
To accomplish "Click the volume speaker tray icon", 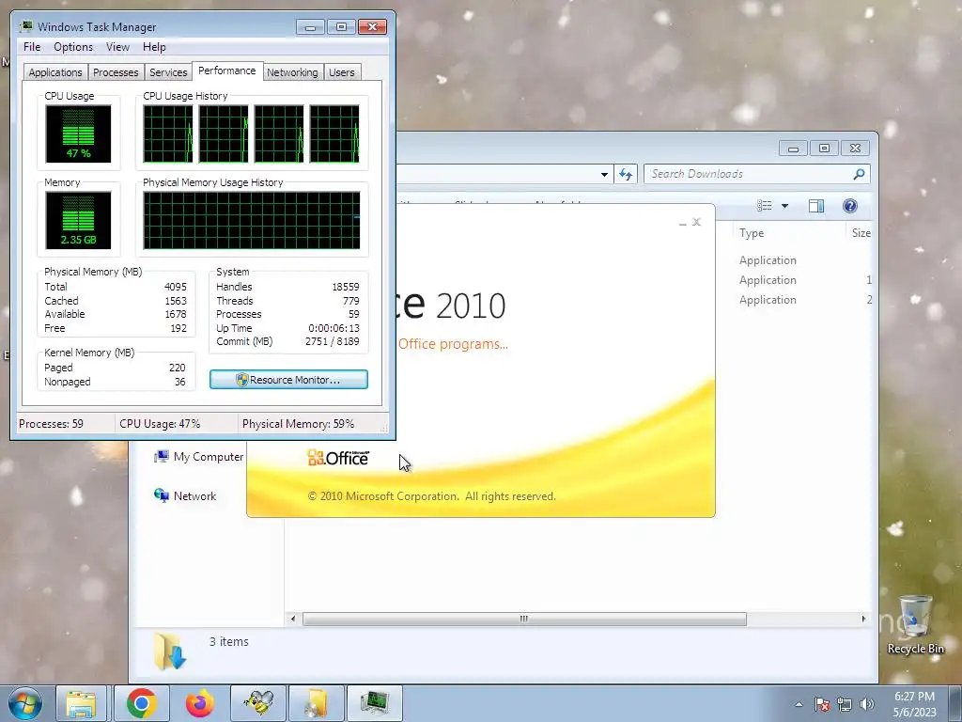I will pos(867,704).
